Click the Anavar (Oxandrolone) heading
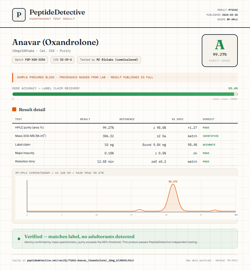The image size is (250, 270). [56, 42]
